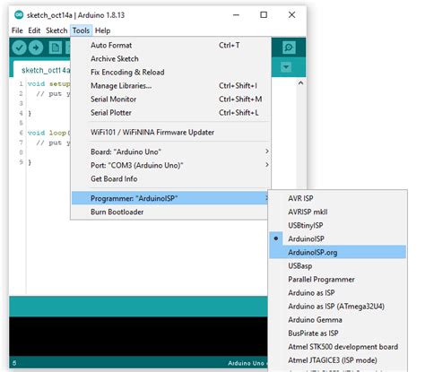This screenshot has height=372, width=425.
Task: Open the Edit menu
Action: coord(34,30)
